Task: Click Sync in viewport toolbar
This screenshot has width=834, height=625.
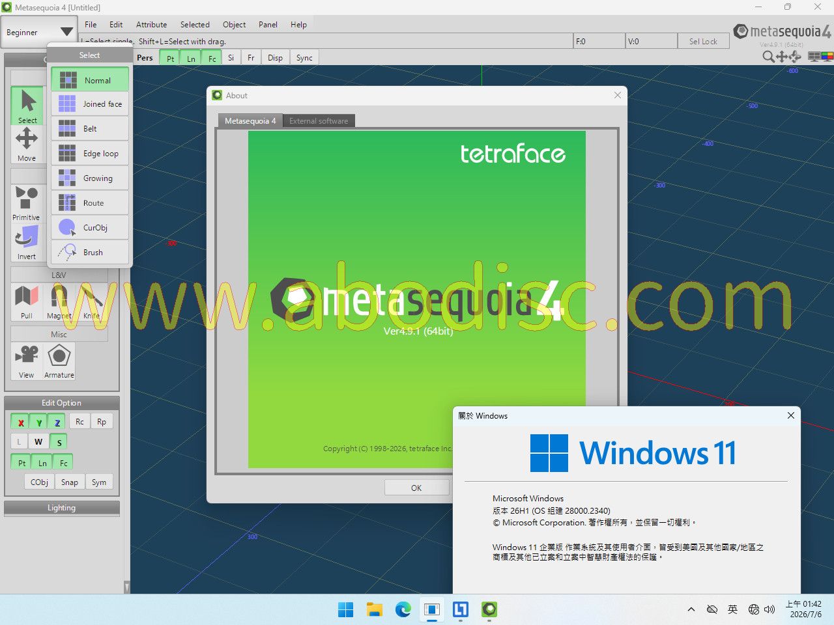Action: 304,58
